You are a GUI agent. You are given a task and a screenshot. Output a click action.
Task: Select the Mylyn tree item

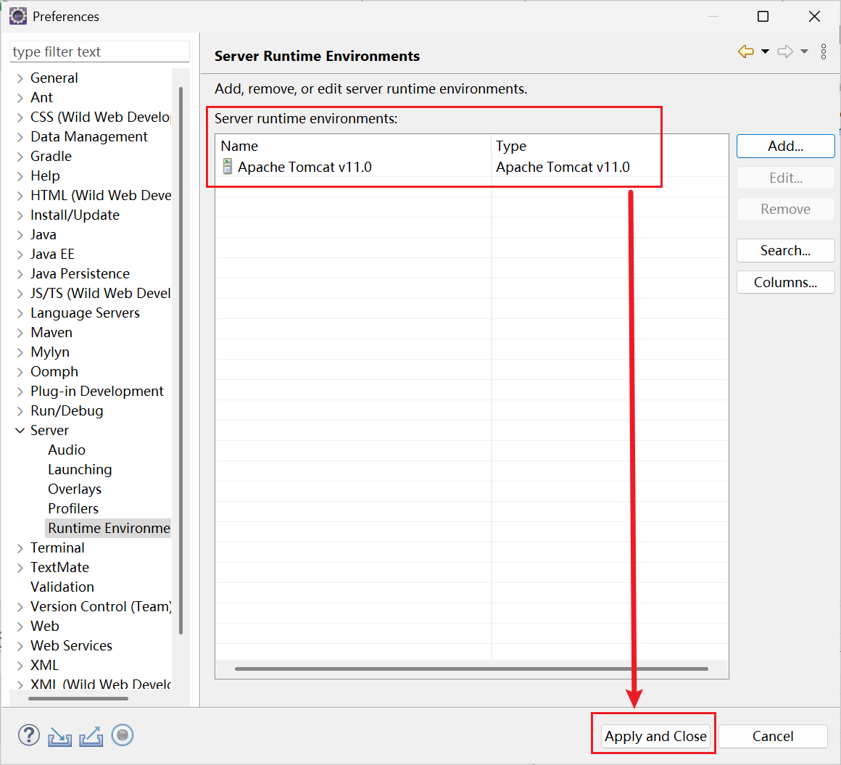pos(50,352)
